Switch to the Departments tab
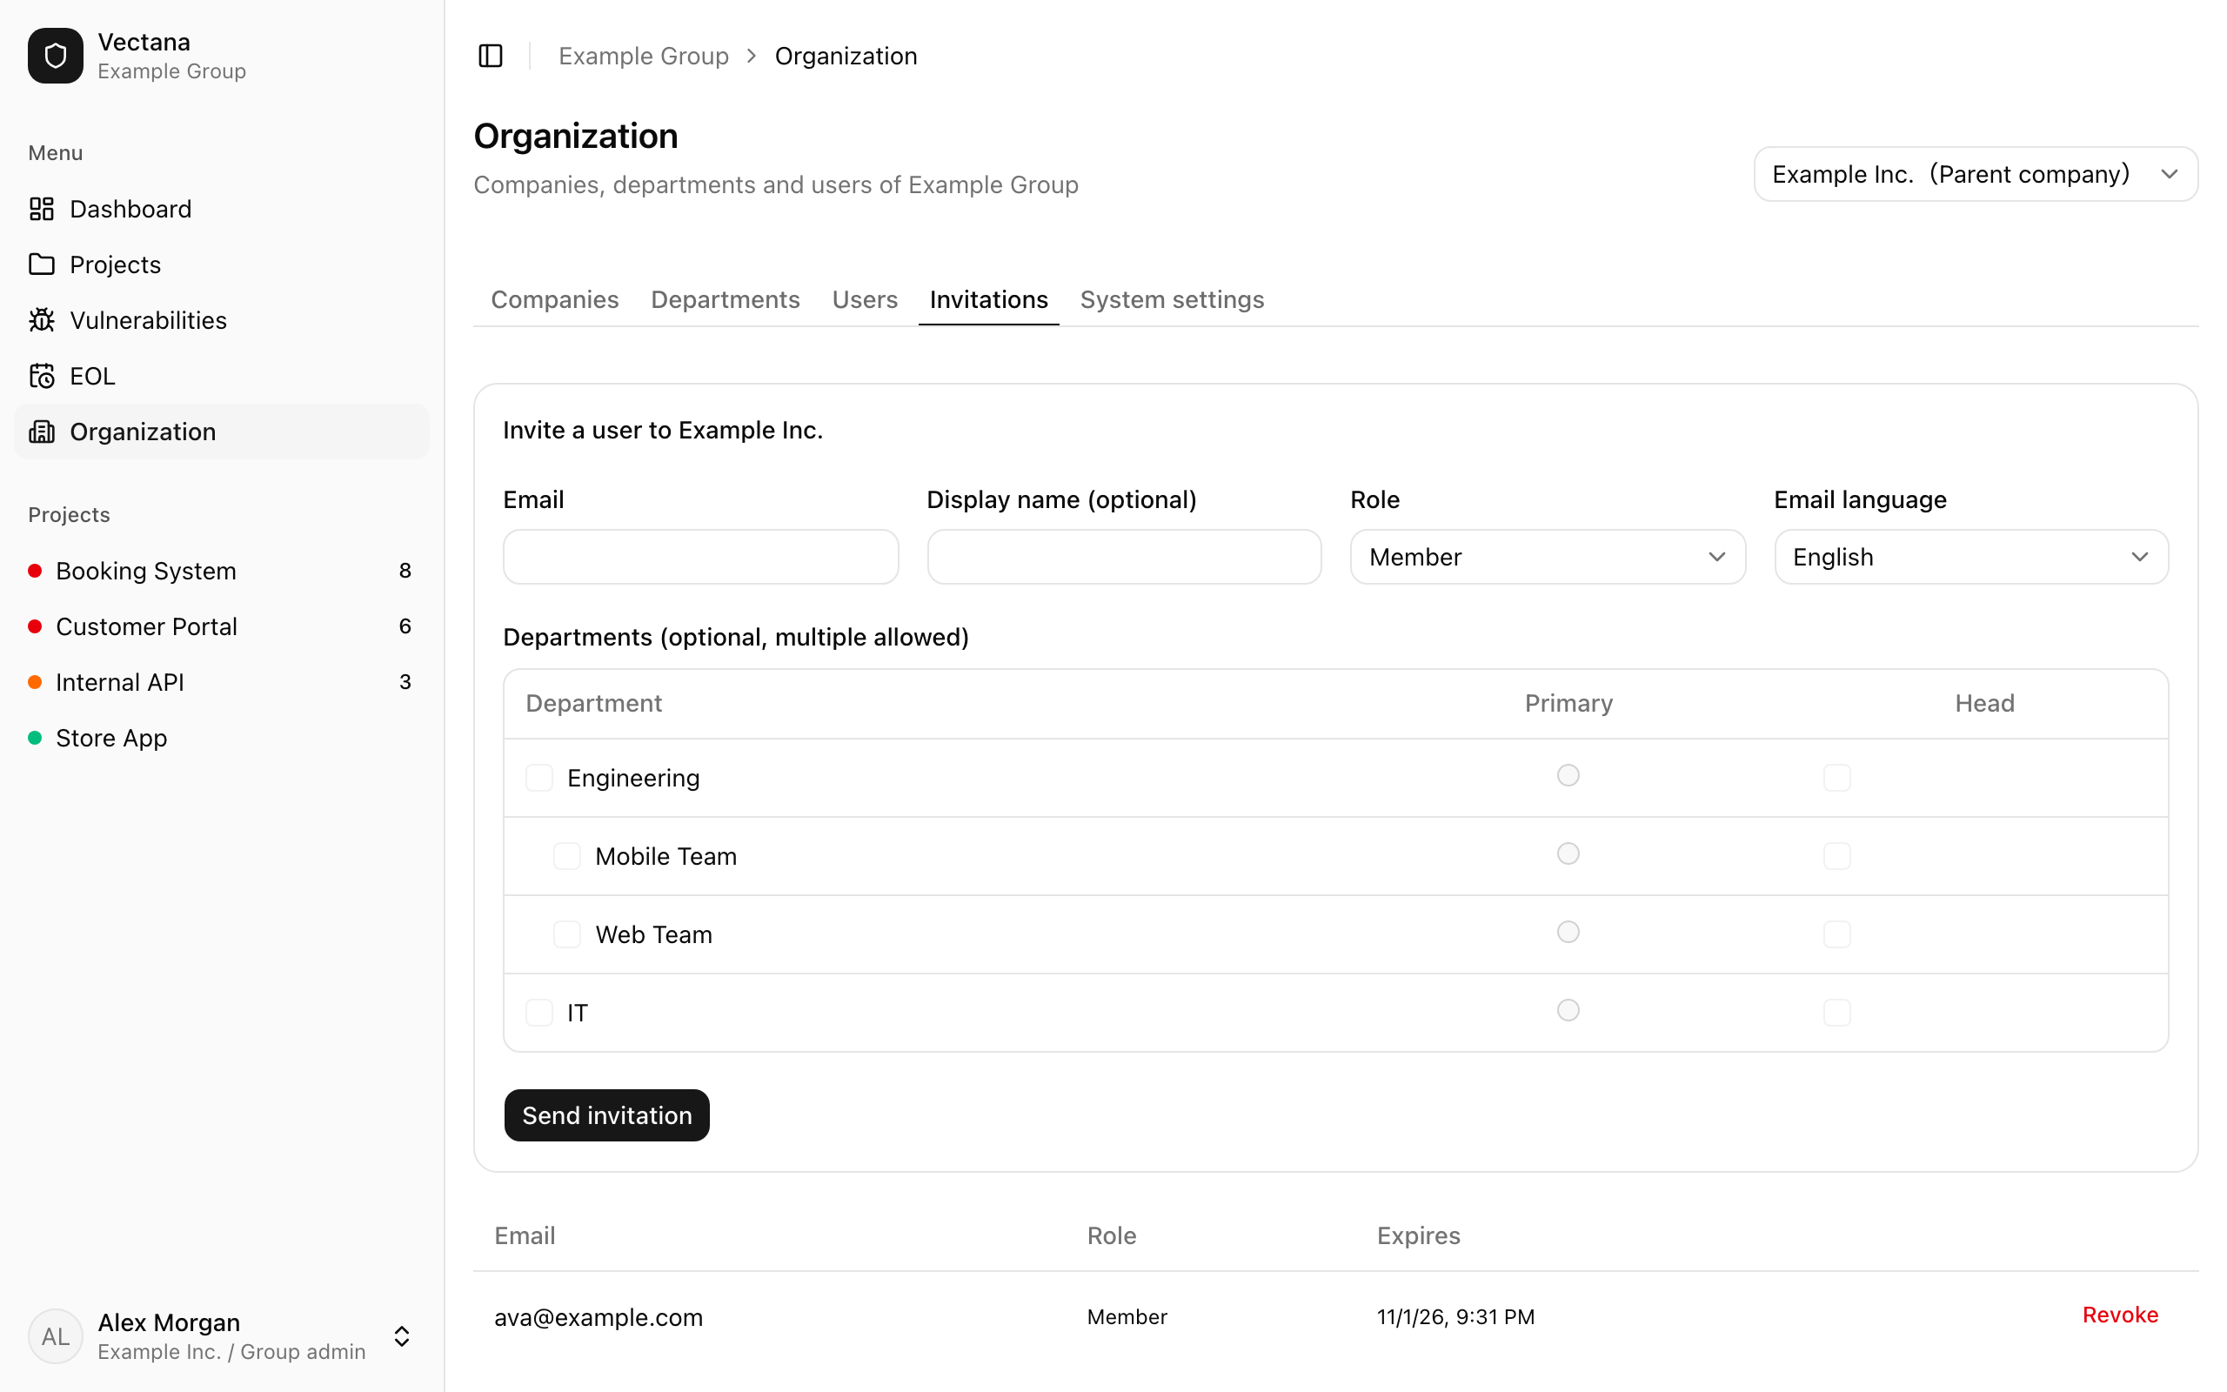The width and height of the screenshot is (2227, 1392). click(x=726, y=299)
